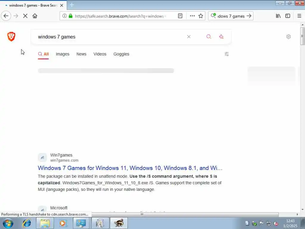Bookmark this page with the star icon

201,16
